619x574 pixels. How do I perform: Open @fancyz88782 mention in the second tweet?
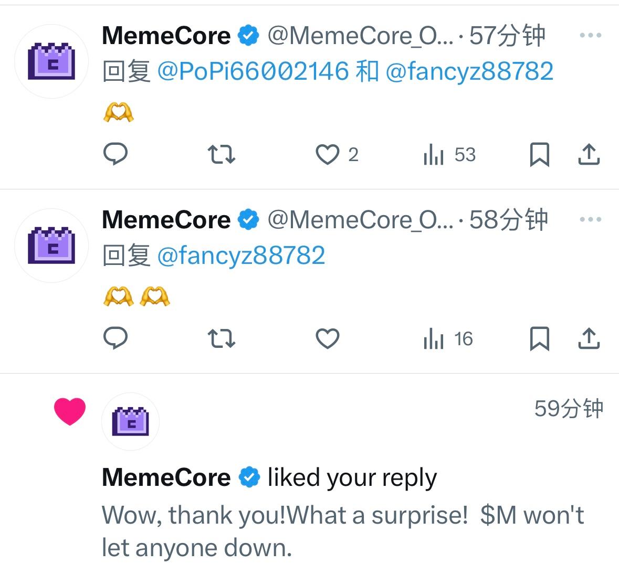coord(241,256)
